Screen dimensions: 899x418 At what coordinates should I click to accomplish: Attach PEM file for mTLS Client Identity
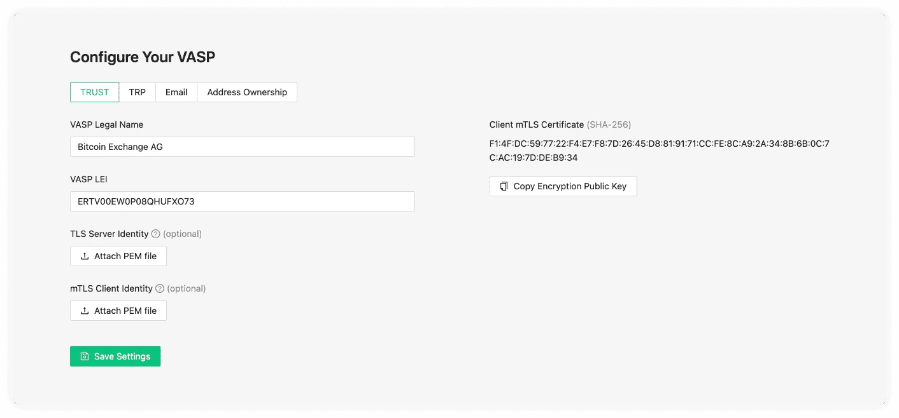coord(118,311)
